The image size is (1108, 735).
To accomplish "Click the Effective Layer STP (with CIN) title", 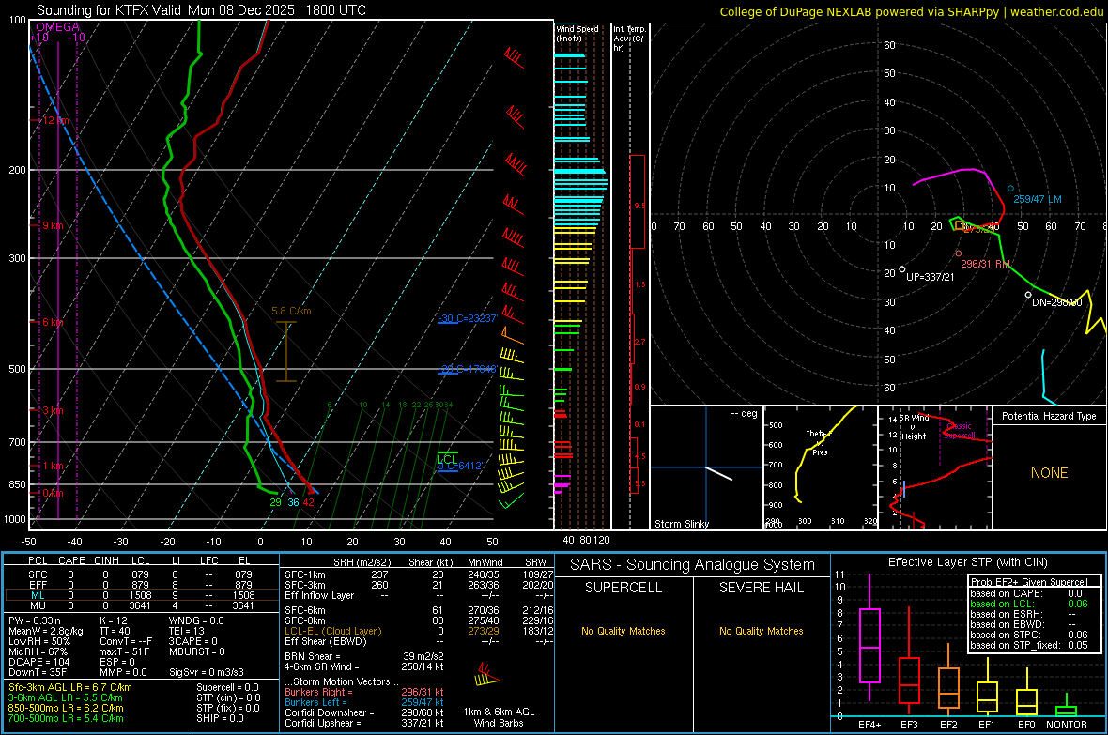I will [x=967, y=562].
